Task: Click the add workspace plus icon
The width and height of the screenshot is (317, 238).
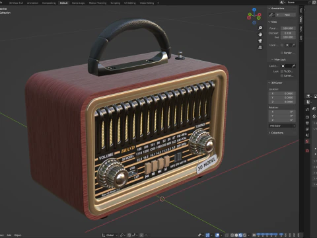Action: [158, 3]
